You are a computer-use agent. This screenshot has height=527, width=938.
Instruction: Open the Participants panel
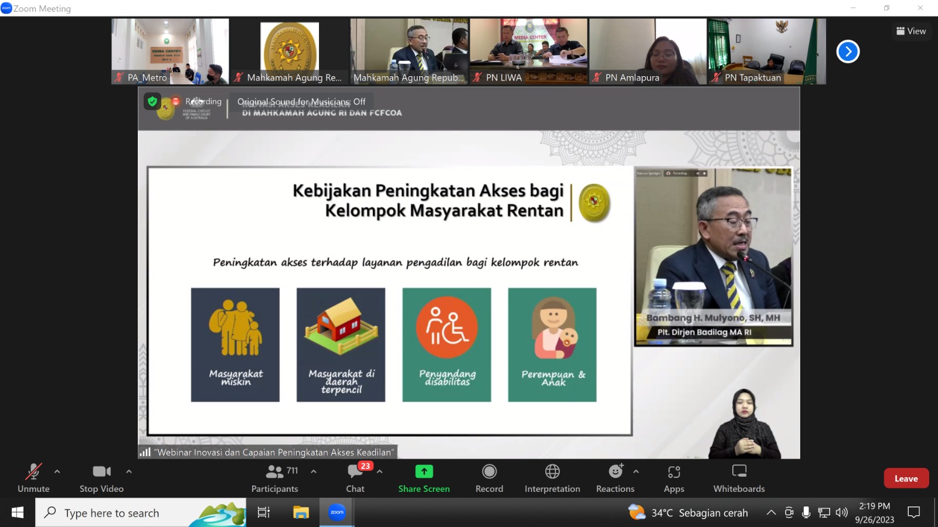click(274, 478)
